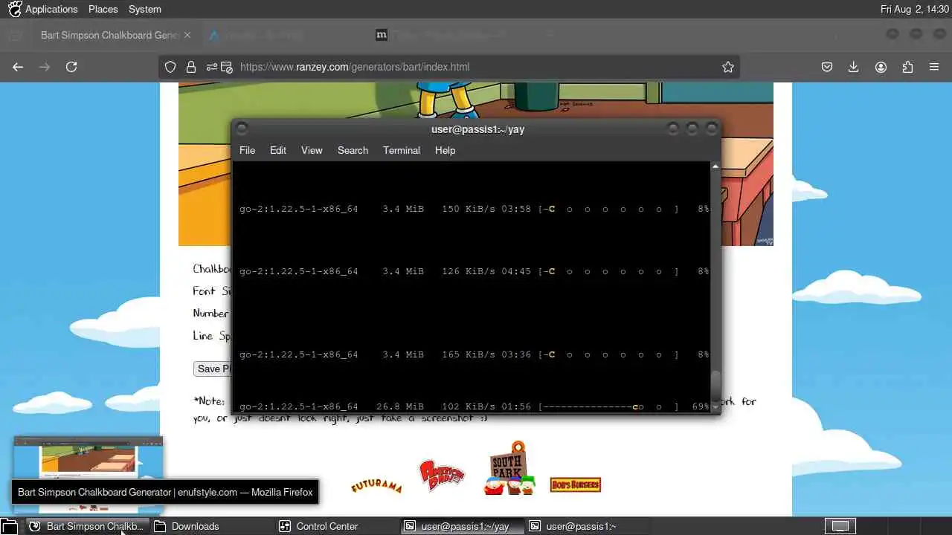Image resolution: width=952 pixels, height=535 pixels.
Task: Click the terminal line showing 150 KiB/s
Action: (x=474, y=209)
